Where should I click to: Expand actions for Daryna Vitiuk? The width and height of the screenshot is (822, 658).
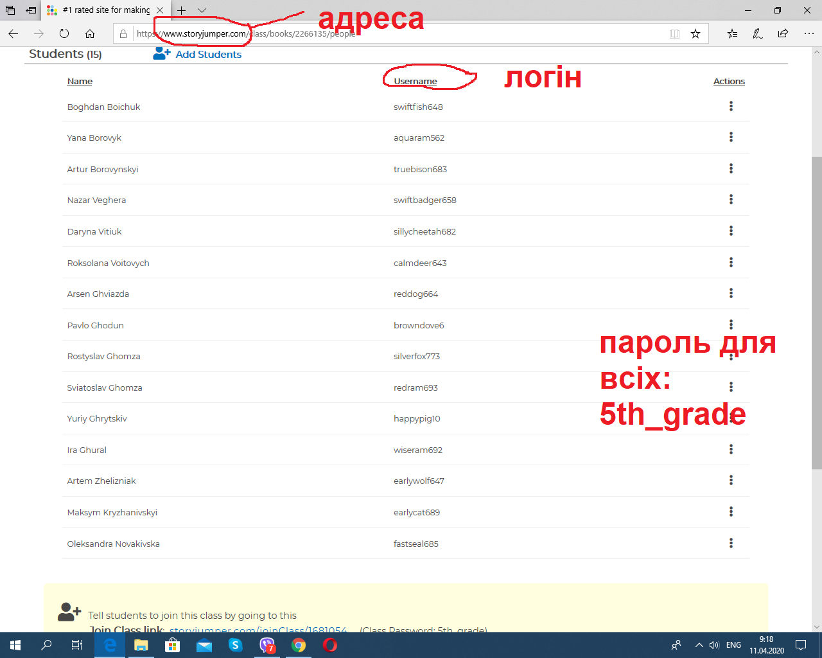pyautogui.click(x=731, y=231)
